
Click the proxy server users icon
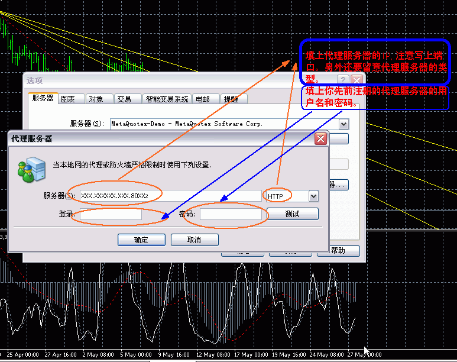(x=31, y=170)
